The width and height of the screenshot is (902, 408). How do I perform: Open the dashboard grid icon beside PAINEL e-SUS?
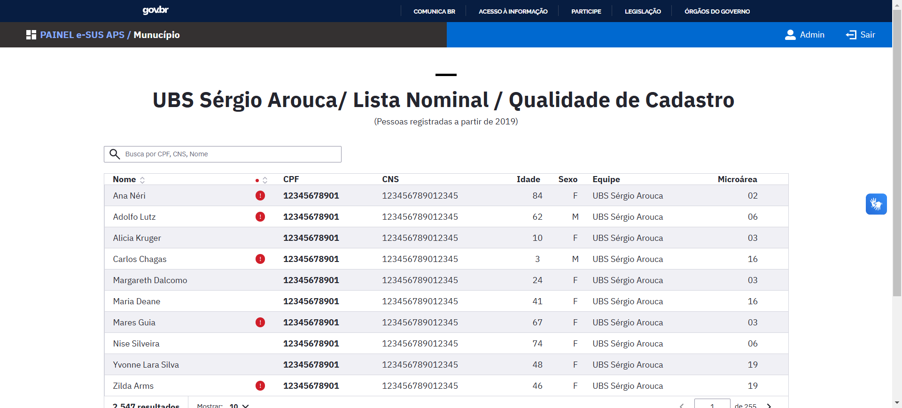pyautogui.click(x=31, y=35)
